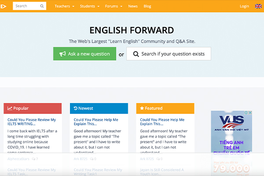Select the Newest section header
Screen dimensions: 264x176
pos(99,108)
